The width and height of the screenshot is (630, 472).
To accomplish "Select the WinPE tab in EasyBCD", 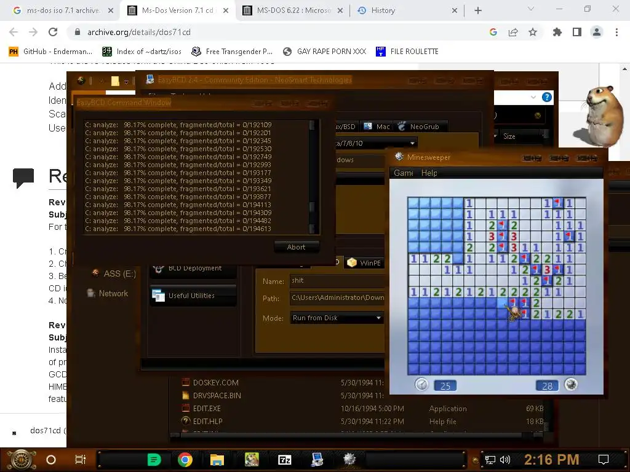I will tap(364, 263).
